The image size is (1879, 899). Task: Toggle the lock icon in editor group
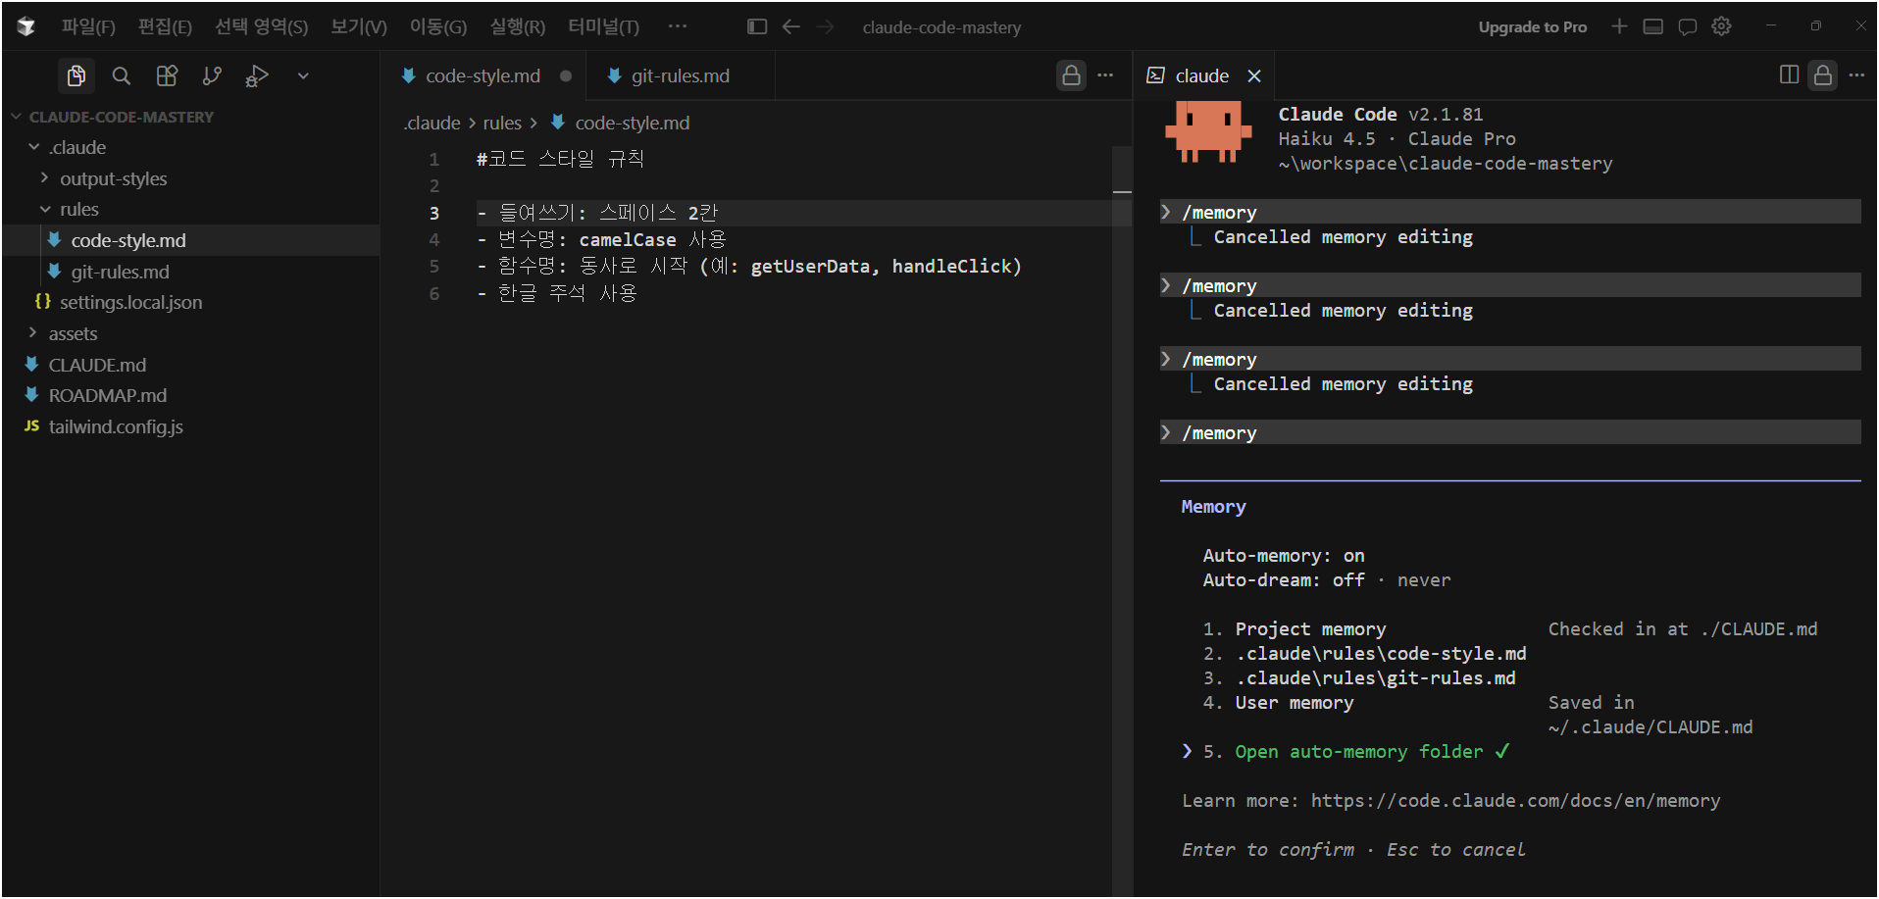(x=1071, y=75)
